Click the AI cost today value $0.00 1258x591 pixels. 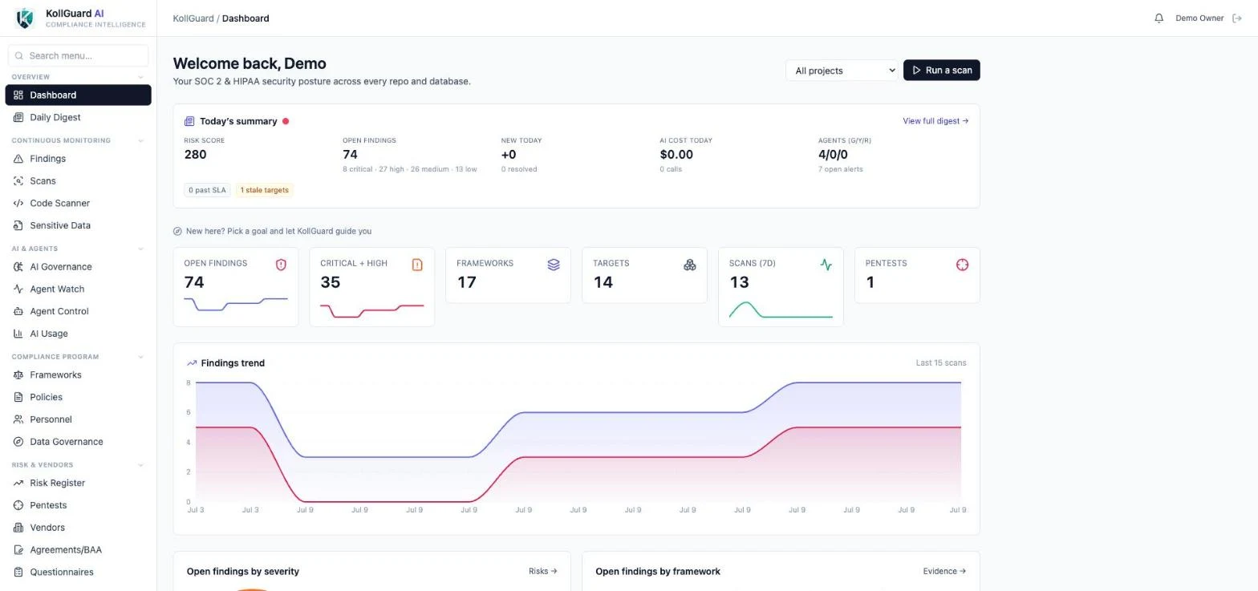coord(676,155)
